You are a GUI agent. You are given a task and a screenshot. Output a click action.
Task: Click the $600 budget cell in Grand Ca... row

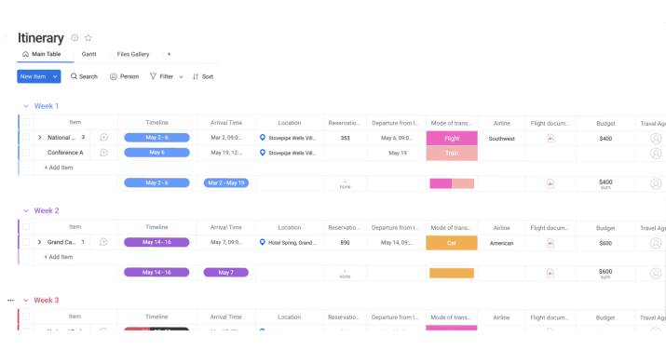click(x=605, y=243)
